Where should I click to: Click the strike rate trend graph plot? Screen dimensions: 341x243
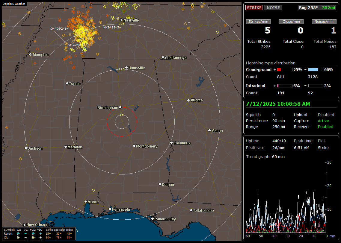tap(286, 198)
